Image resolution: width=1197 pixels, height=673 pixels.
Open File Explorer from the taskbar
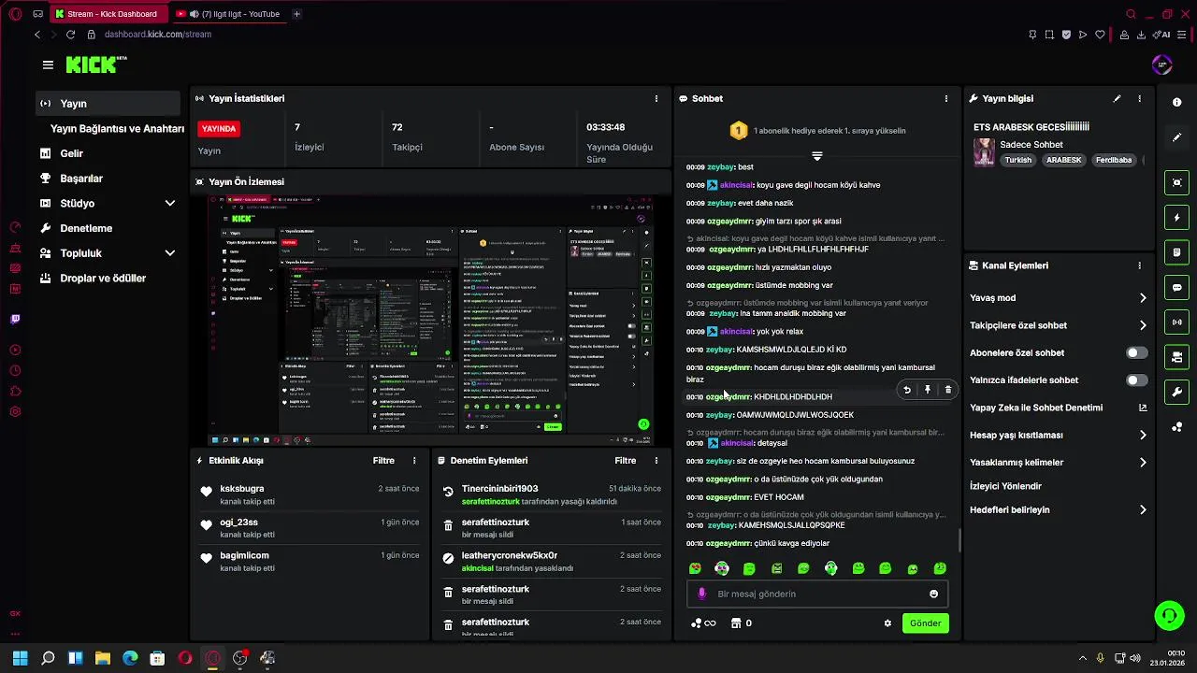[x=103, y=658]
